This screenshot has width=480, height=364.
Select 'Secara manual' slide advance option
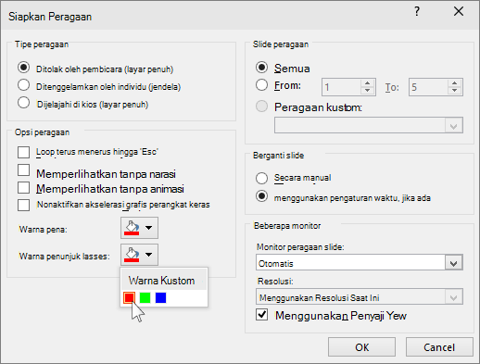(x=261, y=178)
